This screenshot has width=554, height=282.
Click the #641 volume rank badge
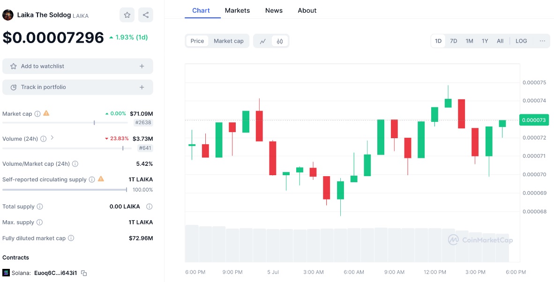click(144, 148)
